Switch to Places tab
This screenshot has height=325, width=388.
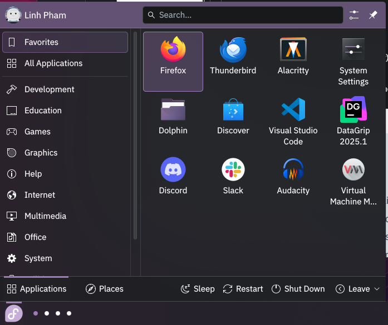105,289
